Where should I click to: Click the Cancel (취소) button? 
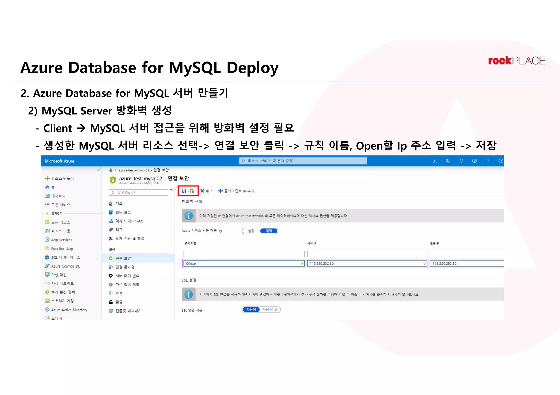click(x=206, y=191)
